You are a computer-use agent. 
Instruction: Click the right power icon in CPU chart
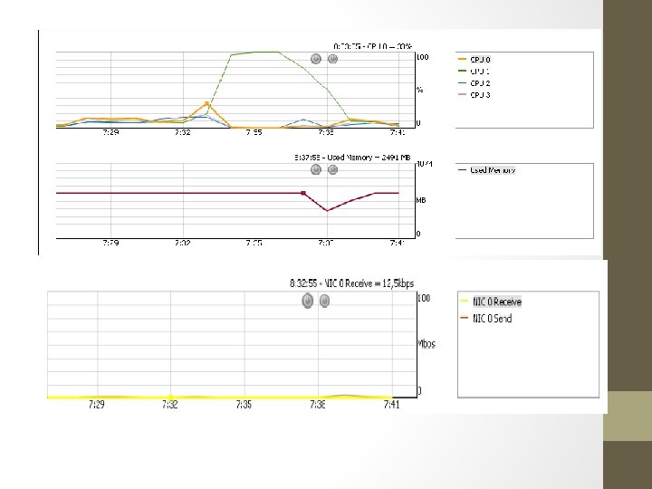pyautogui.click(x=332, y=59)
